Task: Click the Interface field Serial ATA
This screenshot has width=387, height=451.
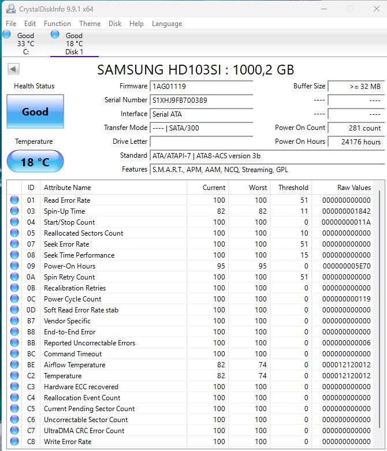Action: (202, 114)
